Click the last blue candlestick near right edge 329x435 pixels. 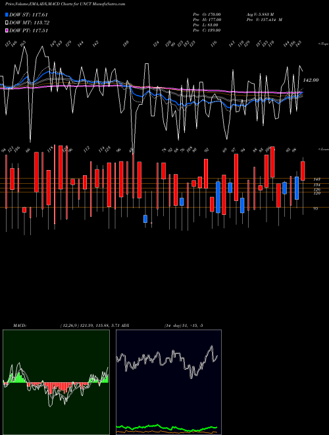(x=297, y=188)
